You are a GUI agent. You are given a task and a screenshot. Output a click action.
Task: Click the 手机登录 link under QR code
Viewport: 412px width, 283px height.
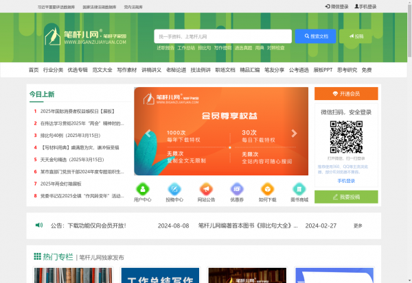pyautogui.click(x=346, y=181)
